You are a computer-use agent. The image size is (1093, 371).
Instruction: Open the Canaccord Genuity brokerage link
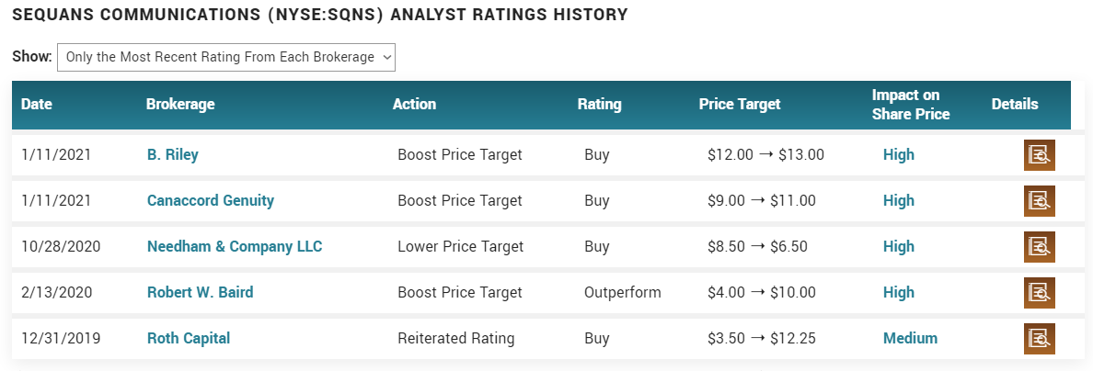(x=211, y=200)
